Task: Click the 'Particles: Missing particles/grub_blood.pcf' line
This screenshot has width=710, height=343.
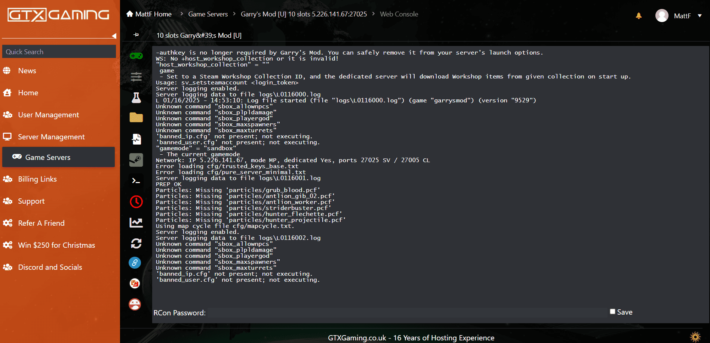Action: click(238, 190)
